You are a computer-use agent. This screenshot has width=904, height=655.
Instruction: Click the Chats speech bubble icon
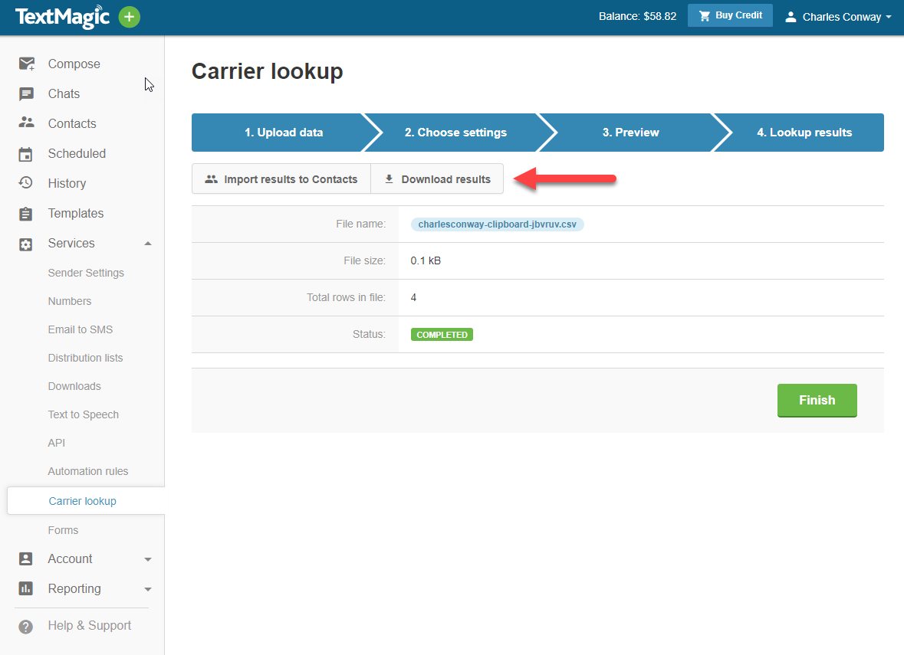coord(27,94)
